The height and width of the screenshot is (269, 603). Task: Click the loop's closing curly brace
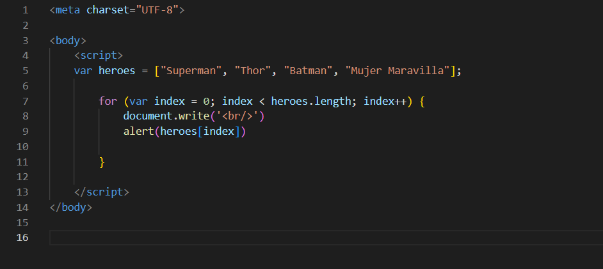(102, 162)
